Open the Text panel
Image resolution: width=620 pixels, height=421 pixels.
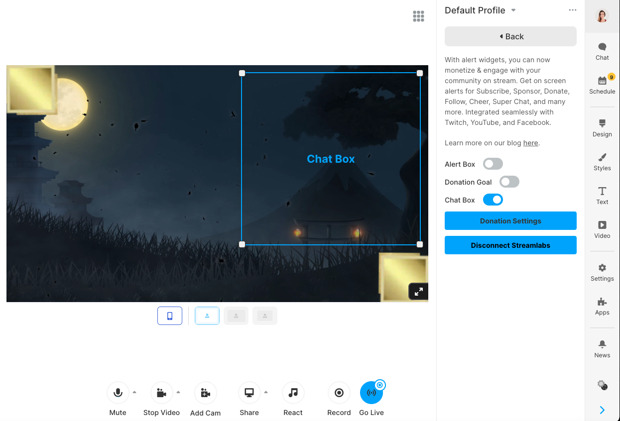(602, 196)
